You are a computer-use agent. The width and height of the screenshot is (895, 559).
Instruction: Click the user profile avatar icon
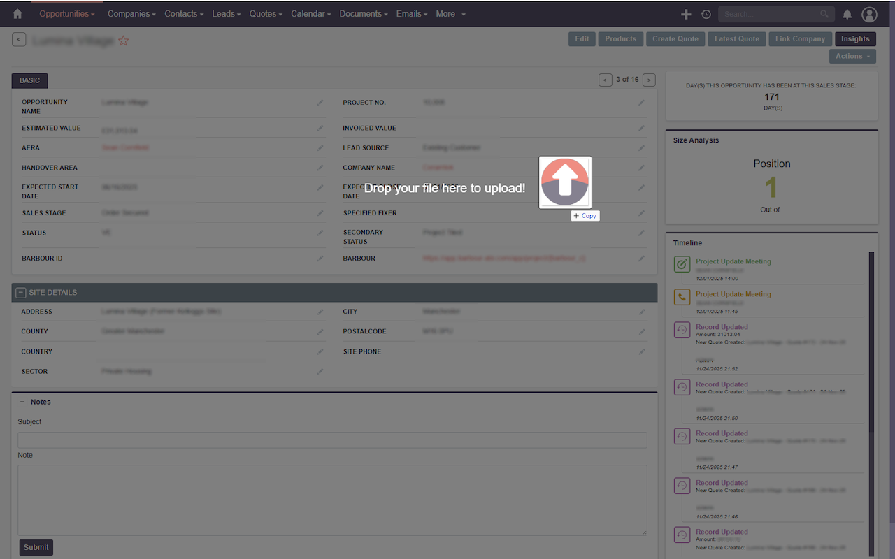[x=869, y=14]
